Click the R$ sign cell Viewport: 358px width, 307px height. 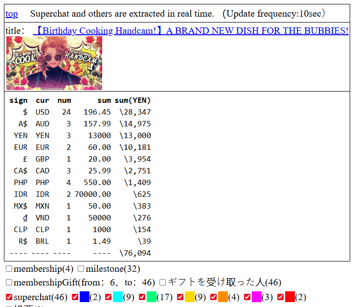pyautogui.click(x=23, y=241)
